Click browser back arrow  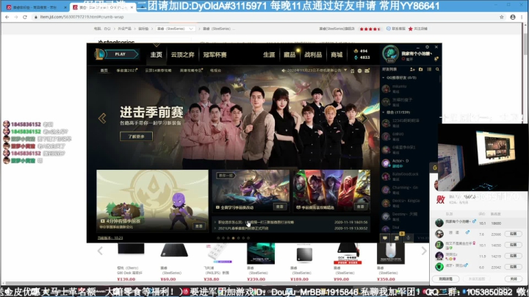7,17
